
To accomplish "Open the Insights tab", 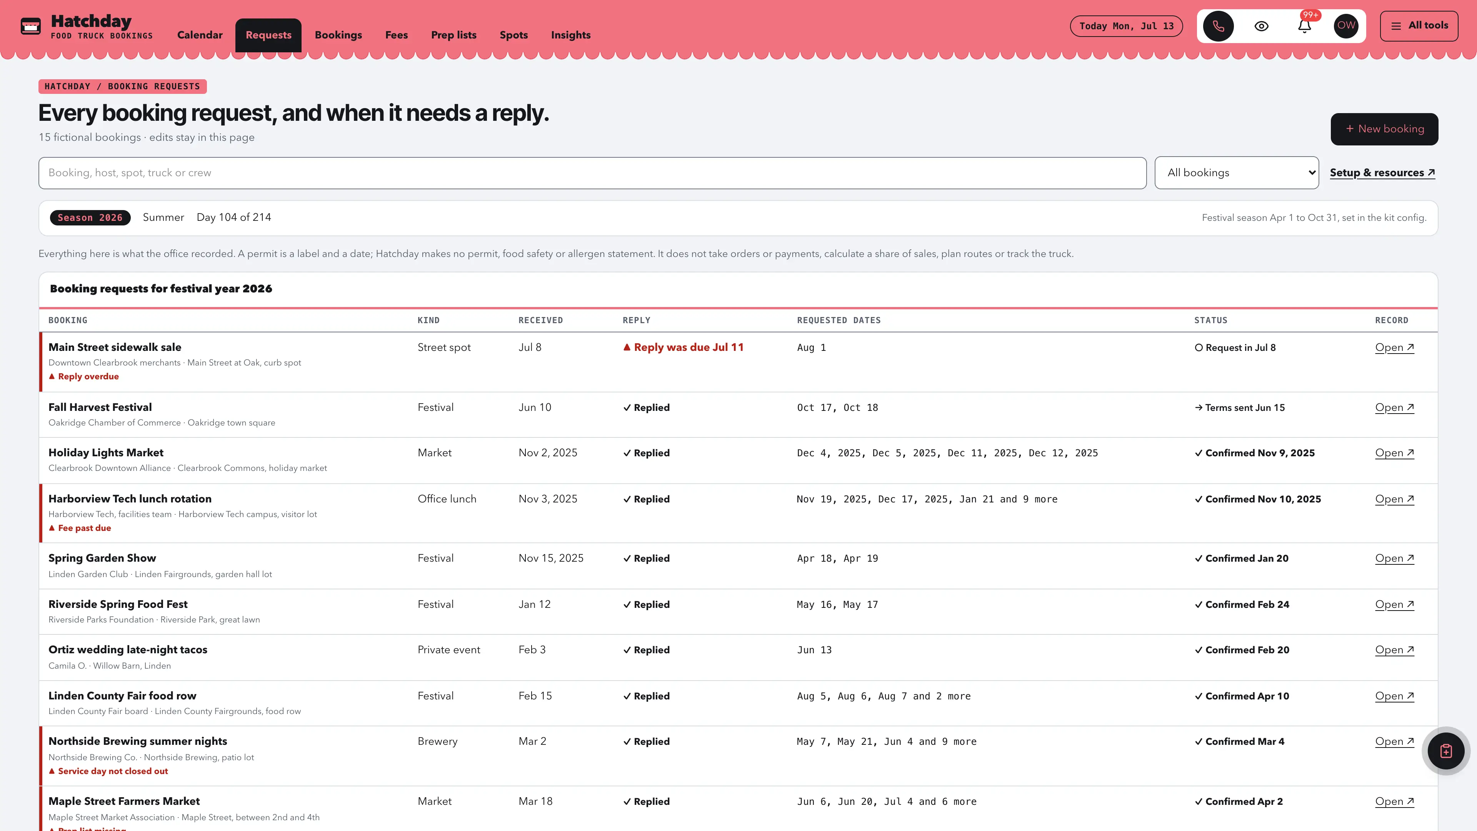I will coord(570,35).
